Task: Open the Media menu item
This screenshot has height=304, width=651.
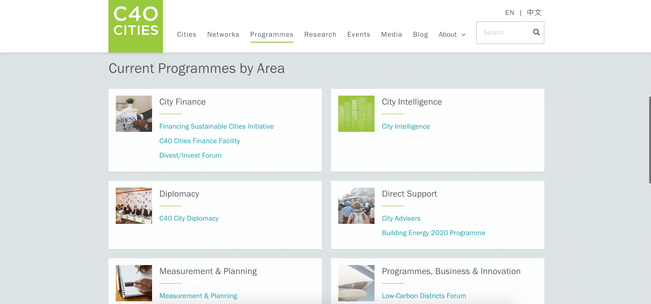Action: click(x=392, y=34)
